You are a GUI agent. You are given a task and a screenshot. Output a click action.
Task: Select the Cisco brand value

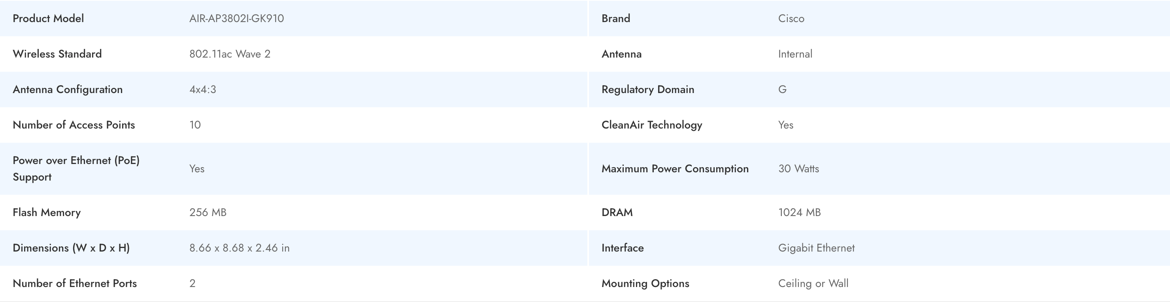pos(791,19)
